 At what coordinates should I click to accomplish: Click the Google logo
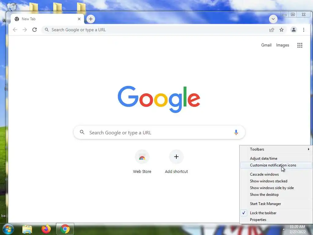point(159,99)
